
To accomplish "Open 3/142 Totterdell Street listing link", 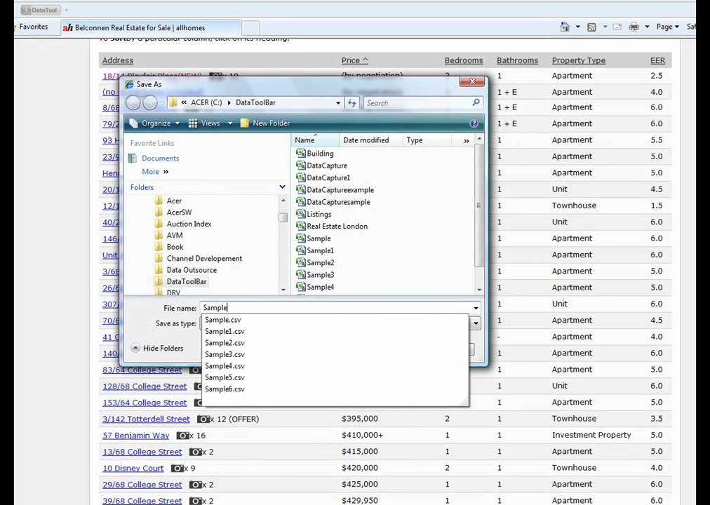I will (146, 419).
